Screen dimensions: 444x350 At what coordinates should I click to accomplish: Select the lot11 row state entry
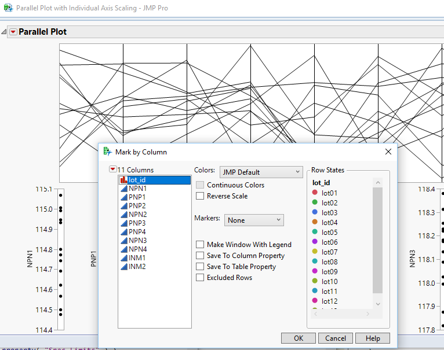point(329,291)
